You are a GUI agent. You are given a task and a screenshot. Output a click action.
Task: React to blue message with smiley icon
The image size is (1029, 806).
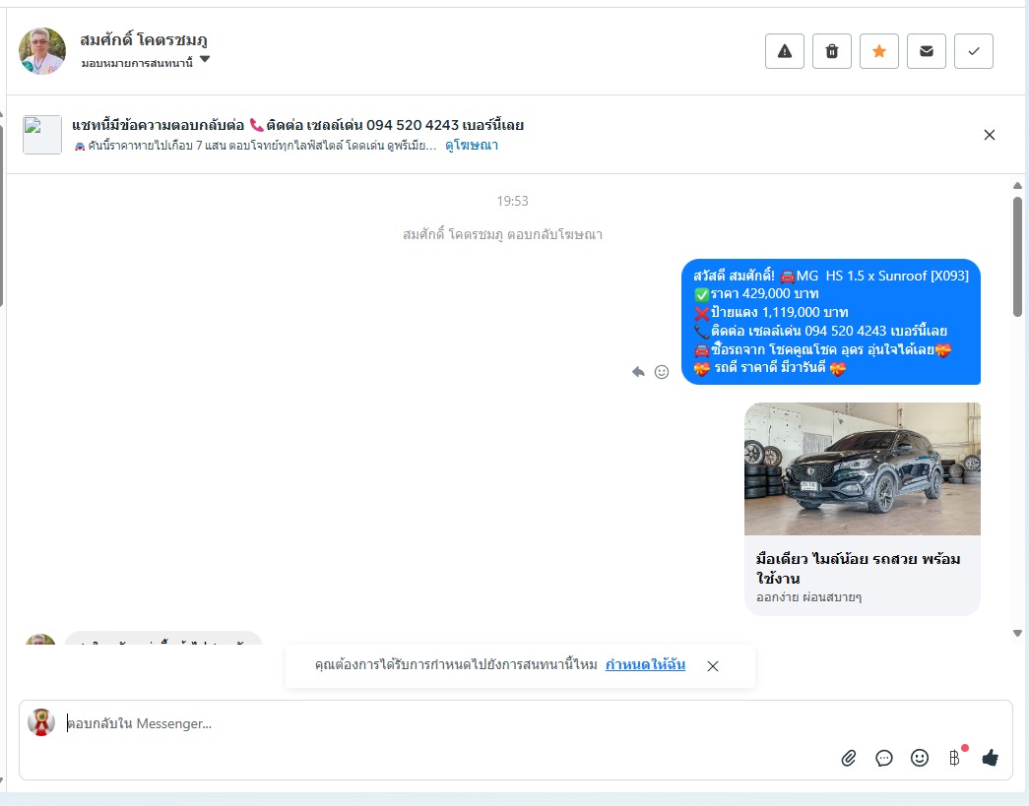[x=662, y=372]
